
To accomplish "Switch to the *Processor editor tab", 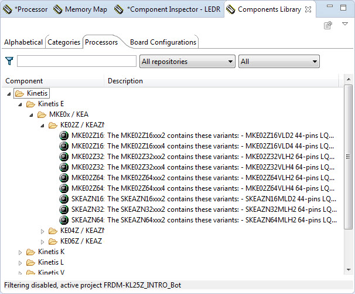I will pyautogui.click(x=25, y=9).
